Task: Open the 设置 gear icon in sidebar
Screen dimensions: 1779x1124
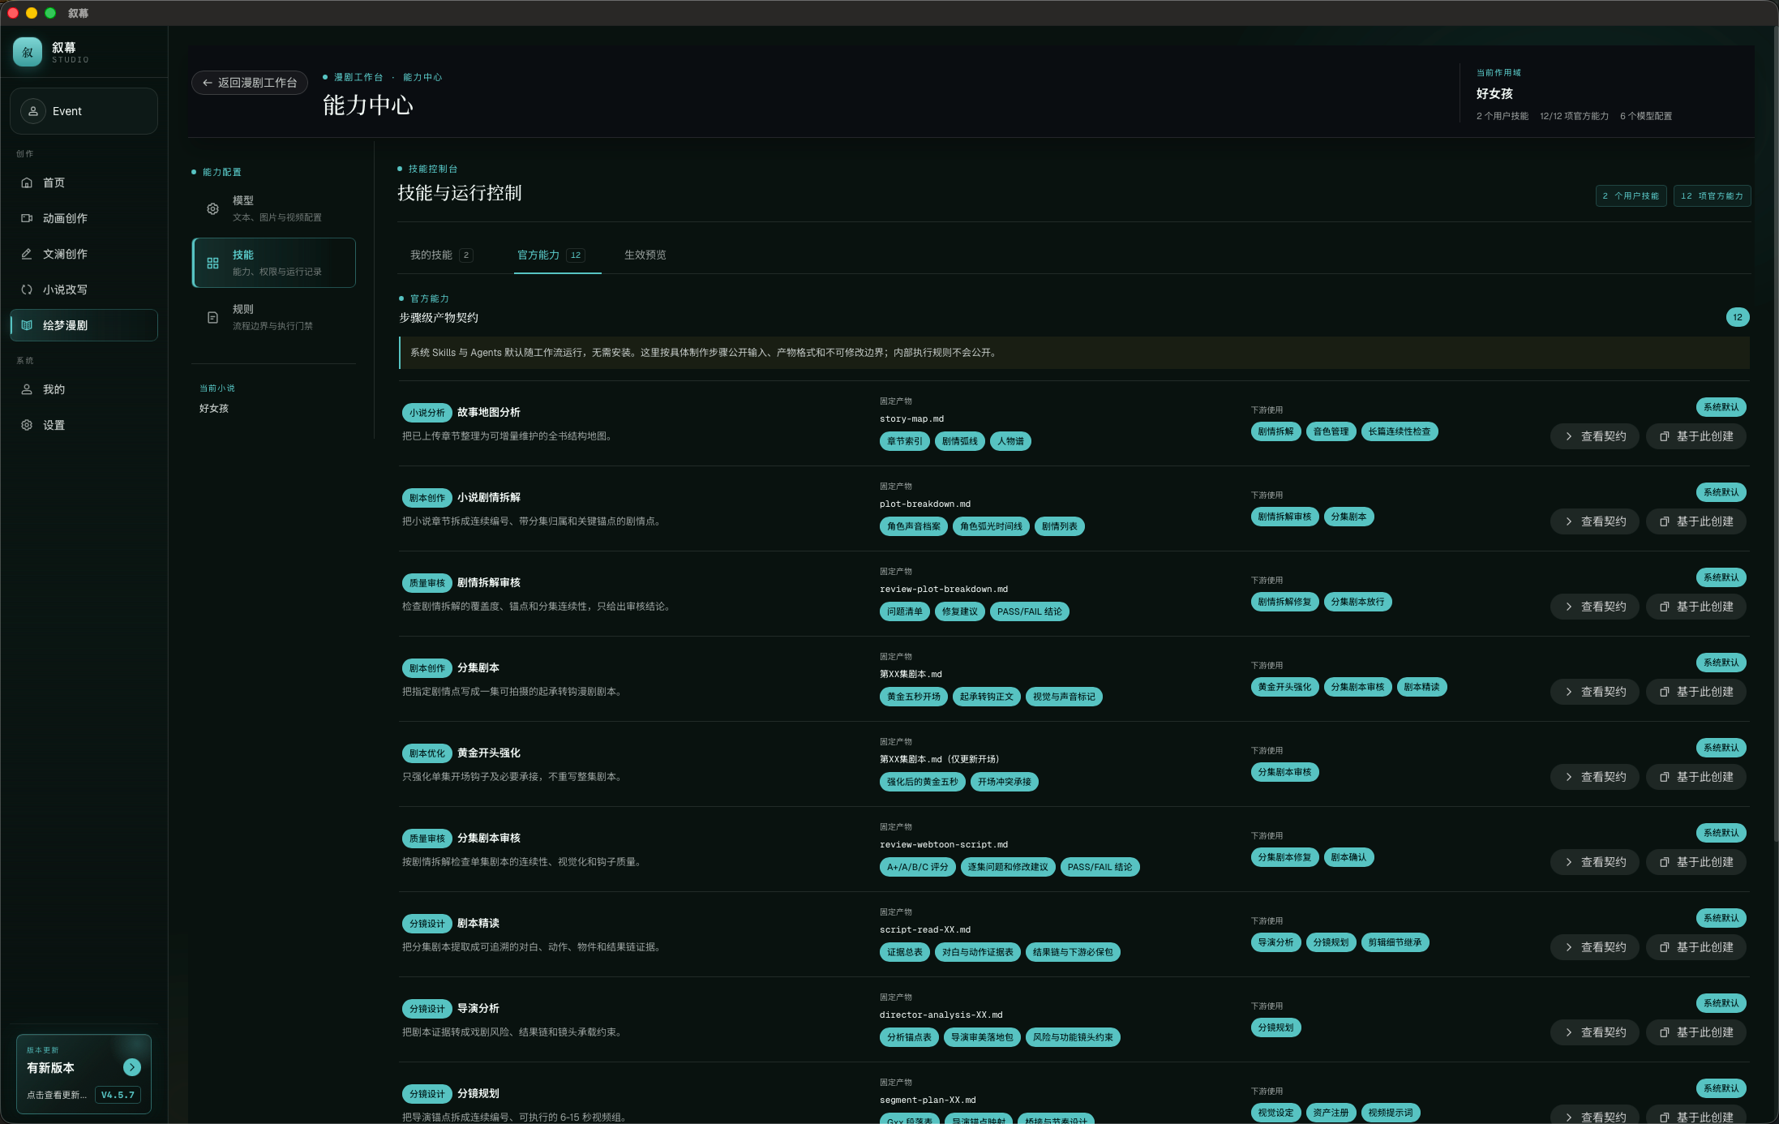Action: pos(27,425)
